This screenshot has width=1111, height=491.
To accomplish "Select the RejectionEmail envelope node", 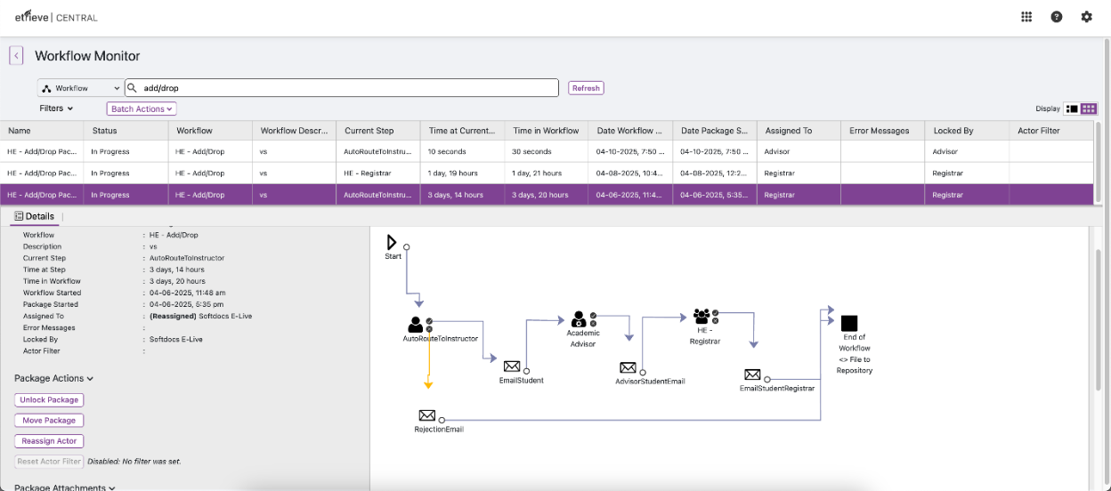I will [x=426, y=415].
